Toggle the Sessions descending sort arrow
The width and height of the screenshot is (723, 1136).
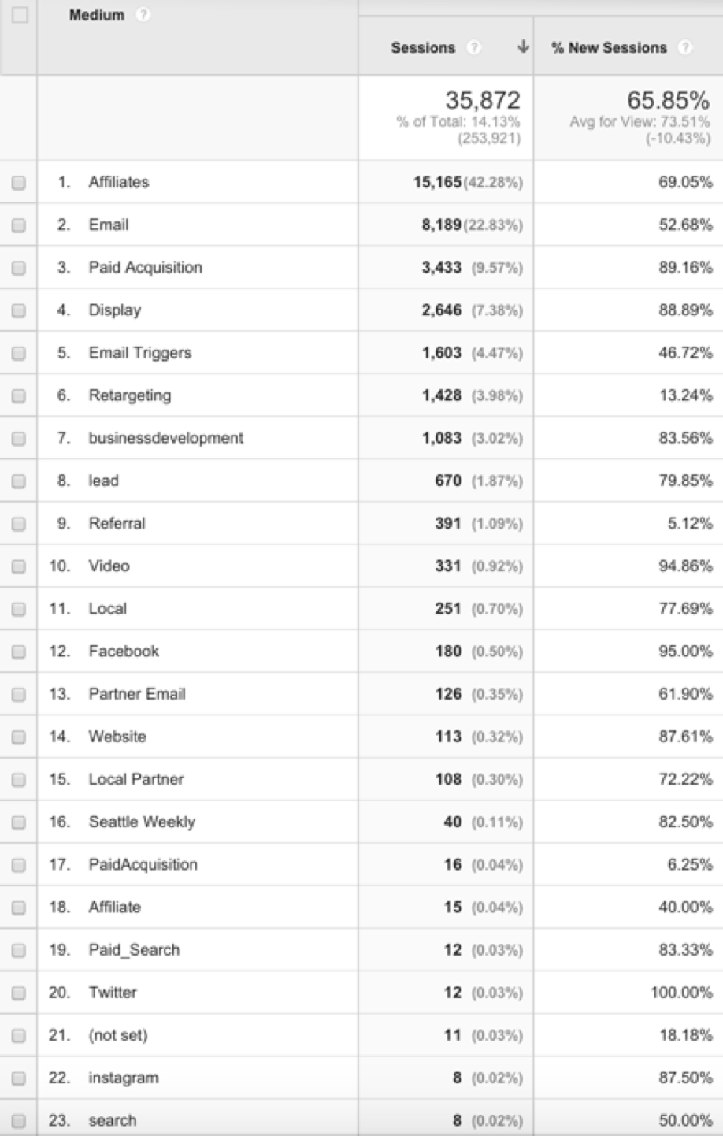(522, 47)
